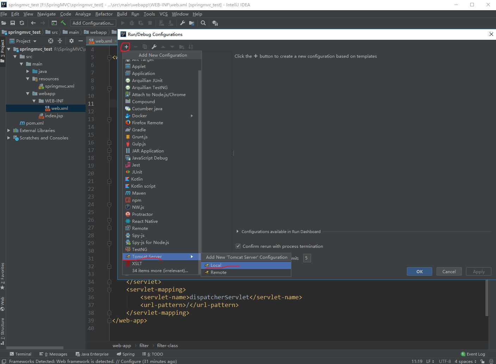Click the Add New Configuration plus button
The image size is (496, 364).
click(x=126, y=47)
